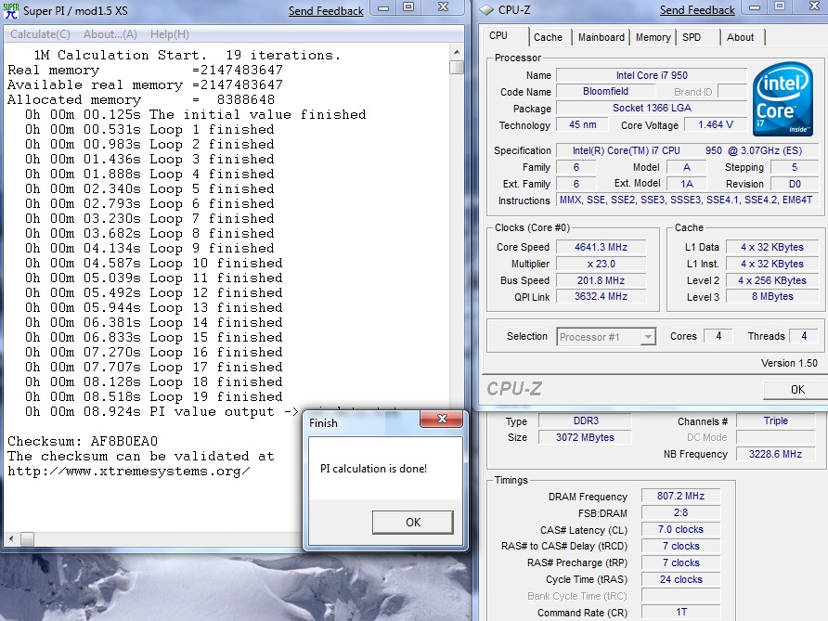
Task: Click the DRAM Frequency value 807.2 MHz
Action: 680,496
